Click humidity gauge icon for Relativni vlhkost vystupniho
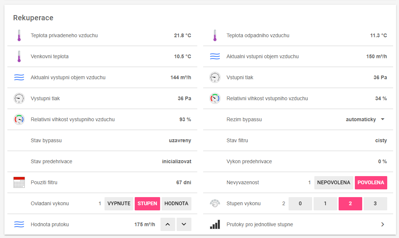 [x=19, y=119]
